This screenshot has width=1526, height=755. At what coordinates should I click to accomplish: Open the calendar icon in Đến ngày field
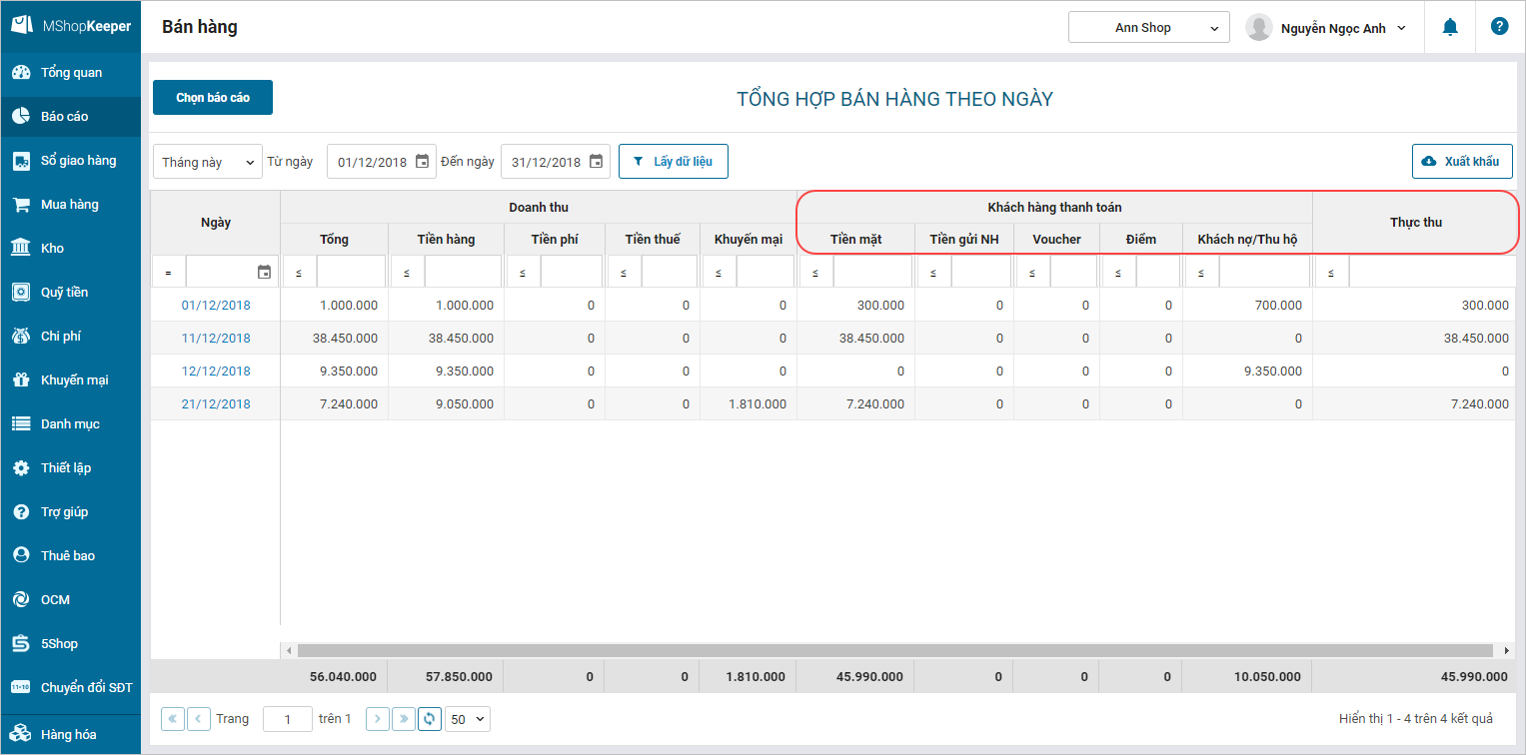[x=596, y=162]
